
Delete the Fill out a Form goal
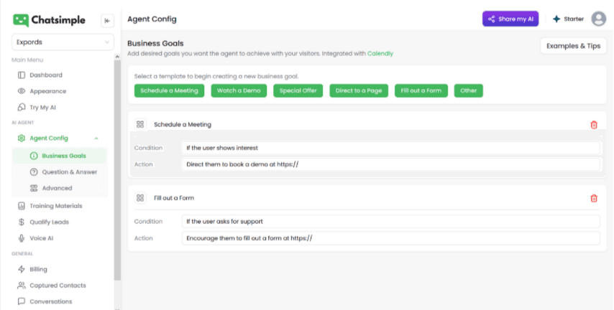click(594, 198)
